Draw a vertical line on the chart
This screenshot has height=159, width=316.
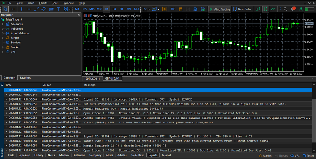pyautogui.click(x=22, y=9)
